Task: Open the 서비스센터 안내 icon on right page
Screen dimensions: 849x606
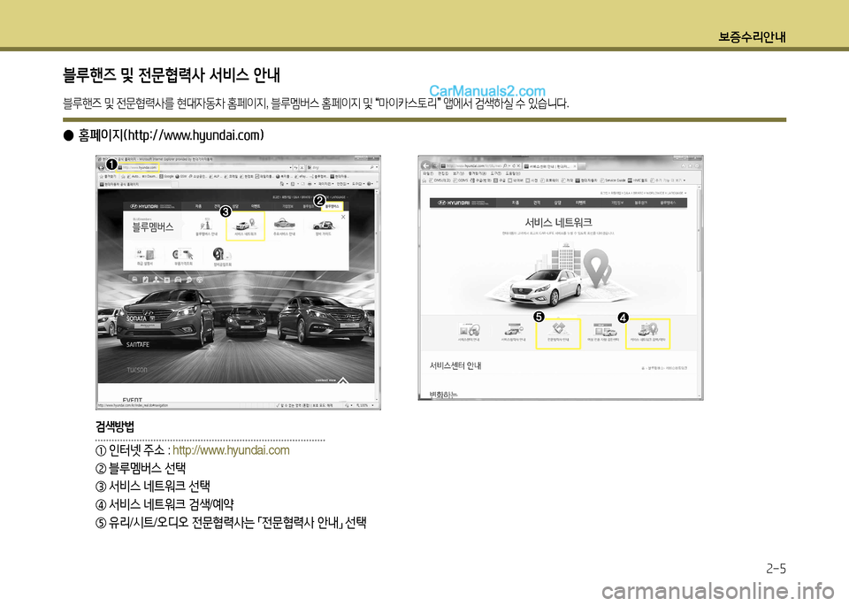Action: pos(469,333)
